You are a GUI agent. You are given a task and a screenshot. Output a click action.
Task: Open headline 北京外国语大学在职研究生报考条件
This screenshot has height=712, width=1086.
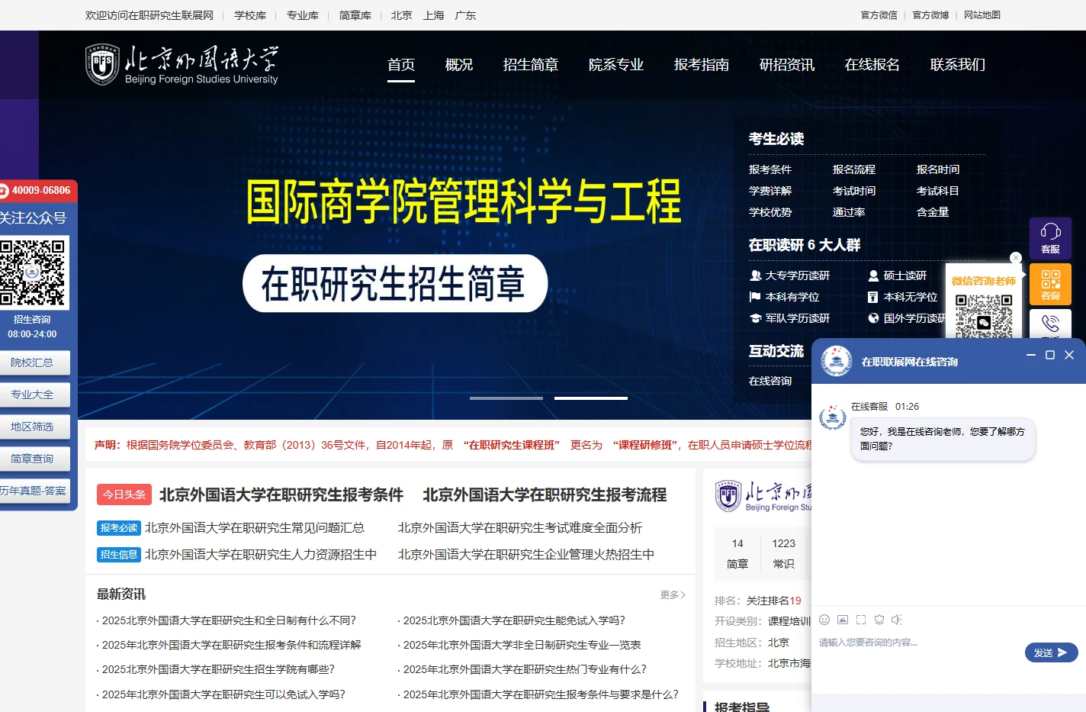click(x=281, y=495)
